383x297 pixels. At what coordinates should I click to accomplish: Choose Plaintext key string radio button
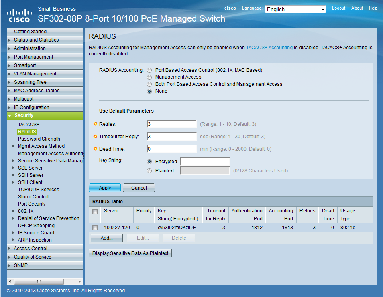pos(149,171)
